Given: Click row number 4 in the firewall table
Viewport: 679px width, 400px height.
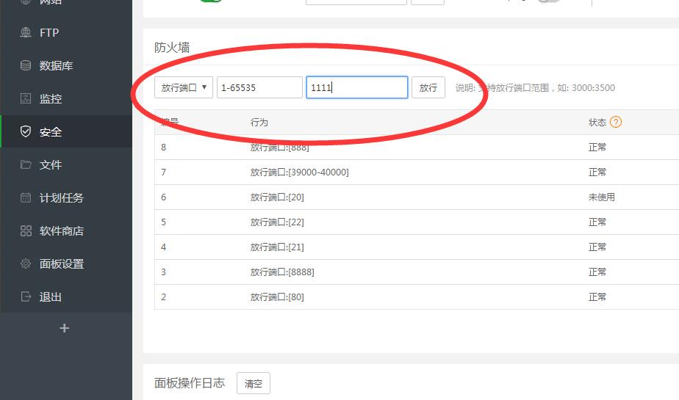Looking at the screenshot, I should (x=163, y=247).
